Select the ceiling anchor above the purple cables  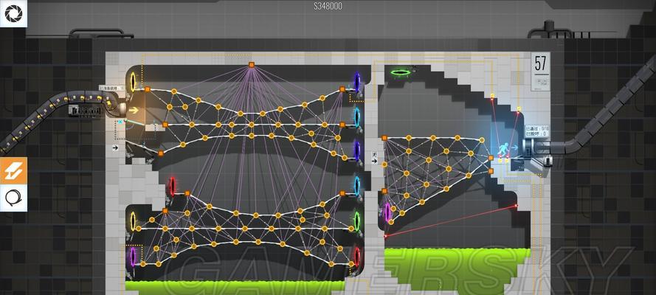(252, 65)
